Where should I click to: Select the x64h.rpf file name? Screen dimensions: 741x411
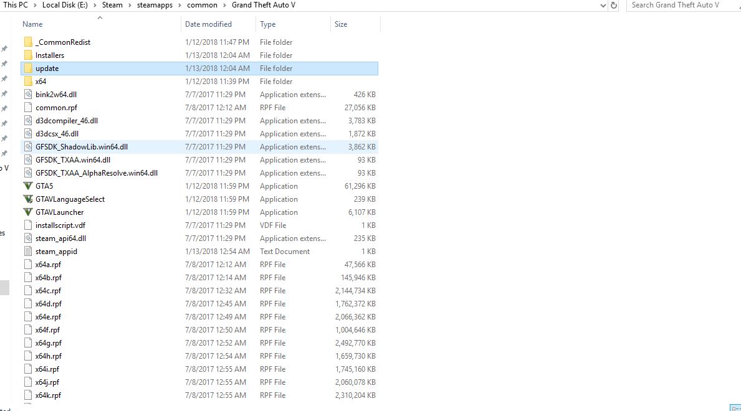(48, 356)
